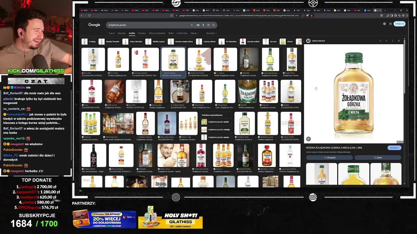Open the three-dot menu in preview panel
The height and width of the screenshot is (234, 417).
click(x=393, y=41)
